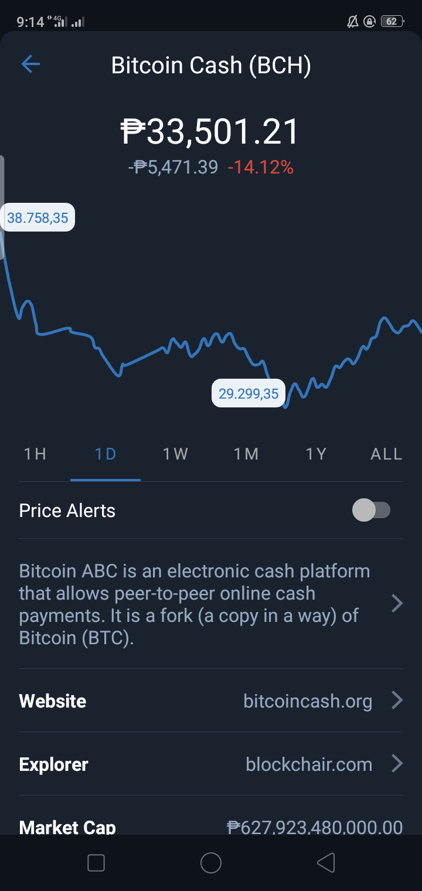Open the bitcoincash.org link
This screenshot has height=891, width=422.
tap(308, 701)
